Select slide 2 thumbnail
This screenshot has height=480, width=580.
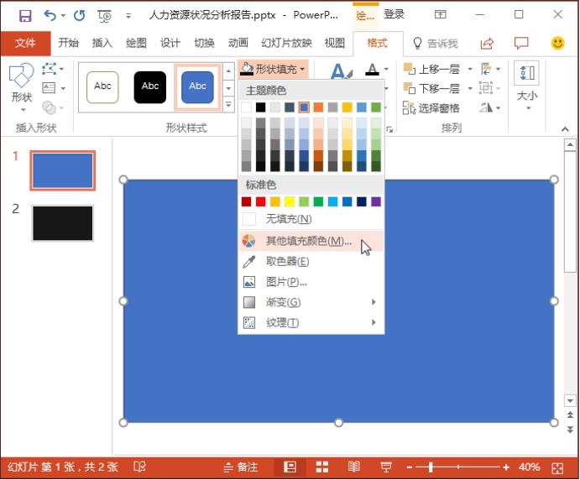point(63,222)
